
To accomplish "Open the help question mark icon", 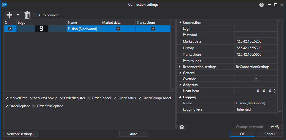I will [x=262, y=5].
